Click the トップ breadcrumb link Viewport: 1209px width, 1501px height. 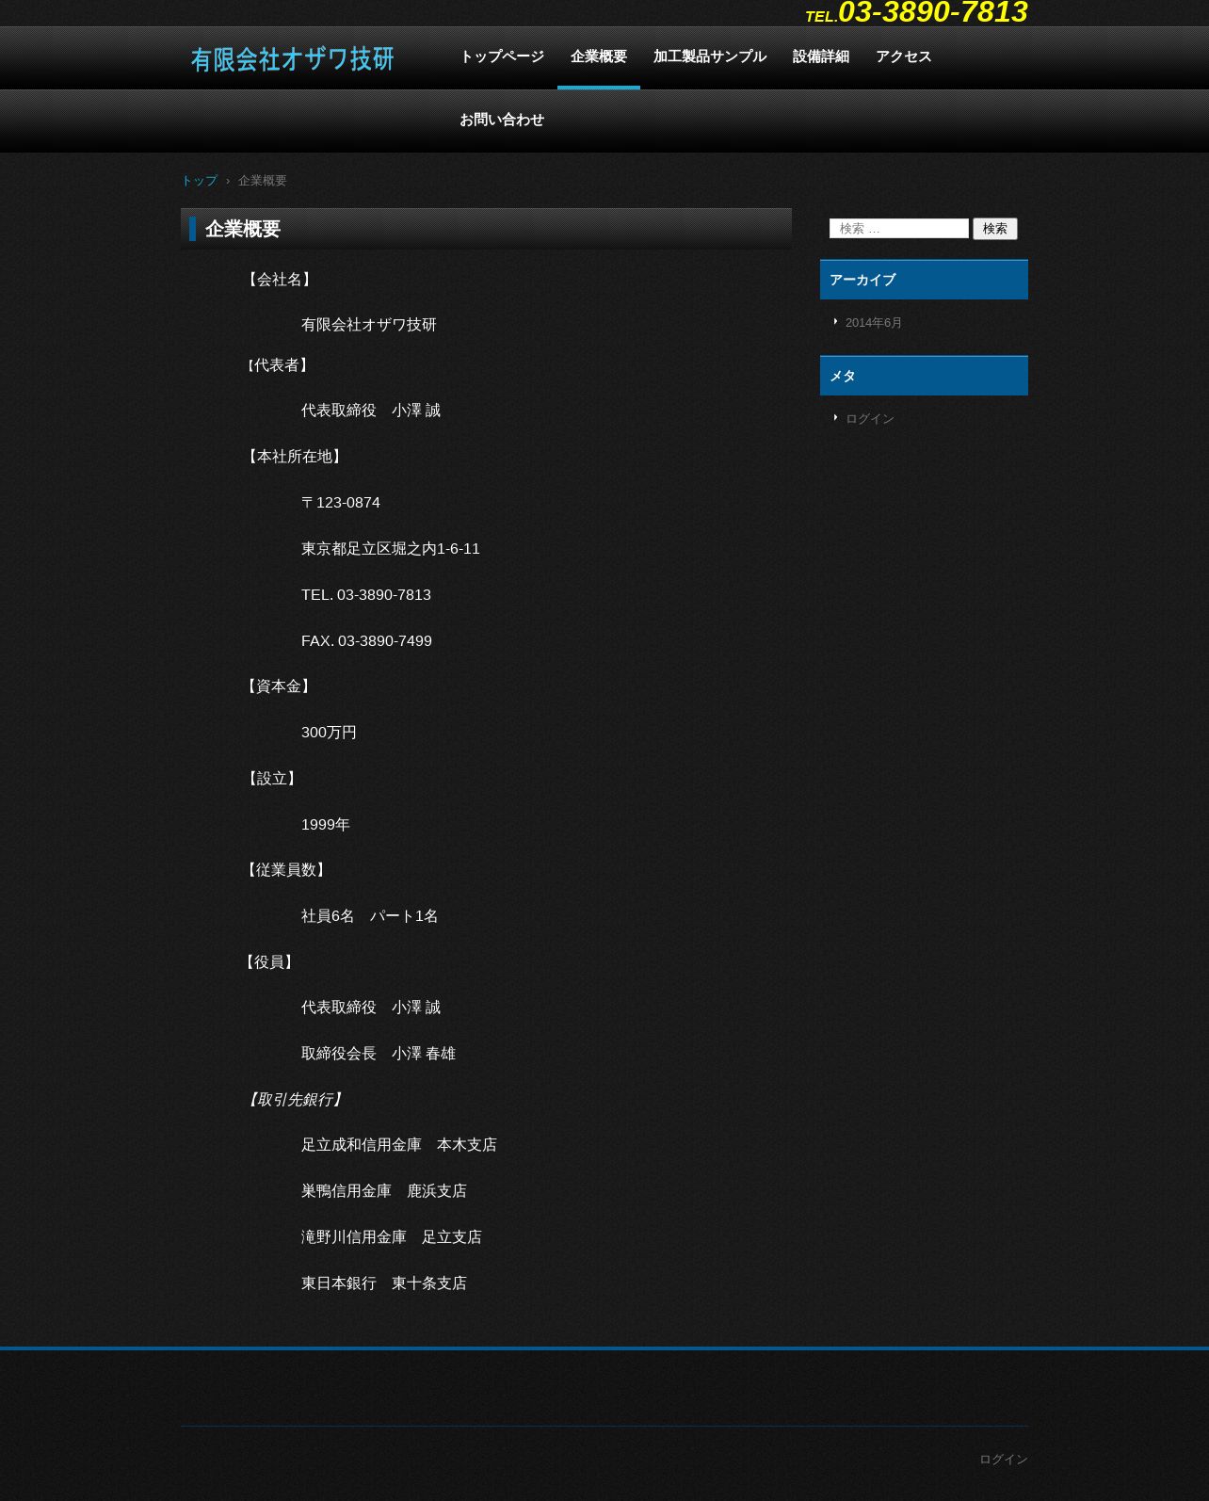click(x=199, y=181)
